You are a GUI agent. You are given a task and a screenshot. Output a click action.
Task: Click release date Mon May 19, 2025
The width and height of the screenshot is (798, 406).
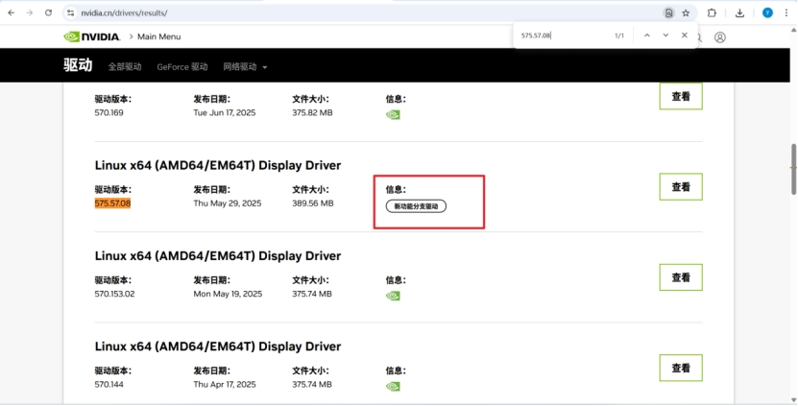tap(228, 294)
